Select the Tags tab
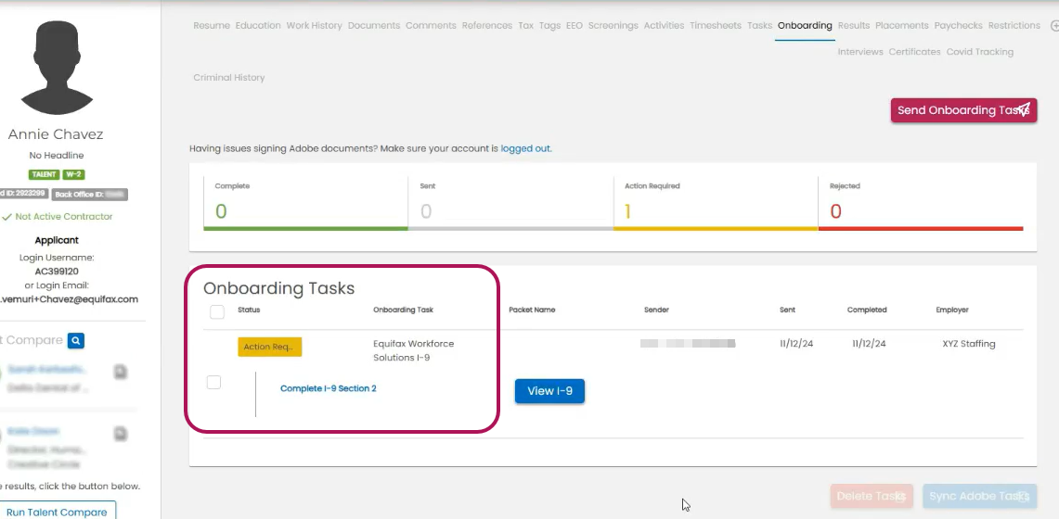 [x=549, y=26]
